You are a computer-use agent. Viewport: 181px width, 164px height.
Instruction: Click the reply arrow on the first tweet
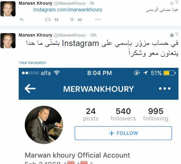click(x=22, y=20)
